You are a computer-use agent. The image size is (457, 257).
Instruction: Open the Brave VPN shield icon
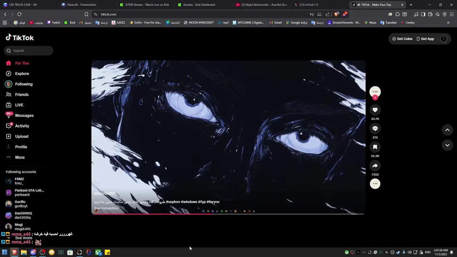[x=445, y=14]
